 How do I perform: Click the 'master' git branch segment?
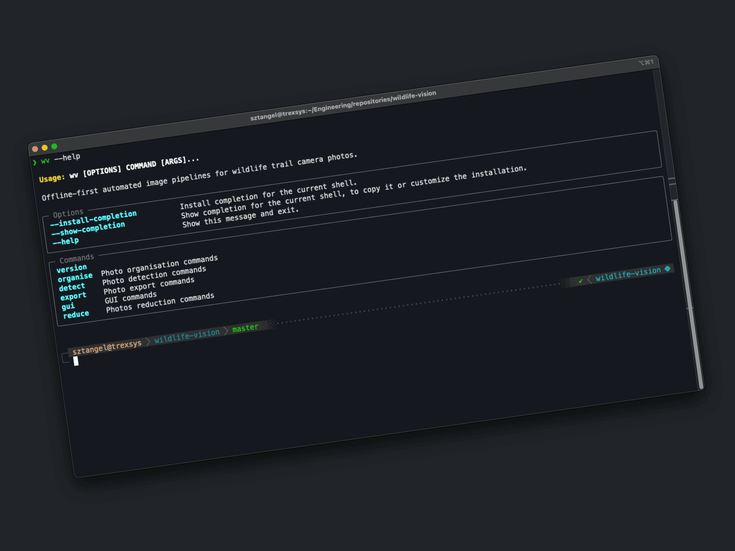click(245, 328)
